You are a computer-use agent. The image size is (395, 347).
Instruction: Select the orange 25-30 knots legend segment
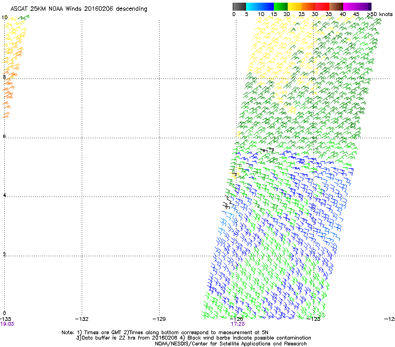coord(309,6)
